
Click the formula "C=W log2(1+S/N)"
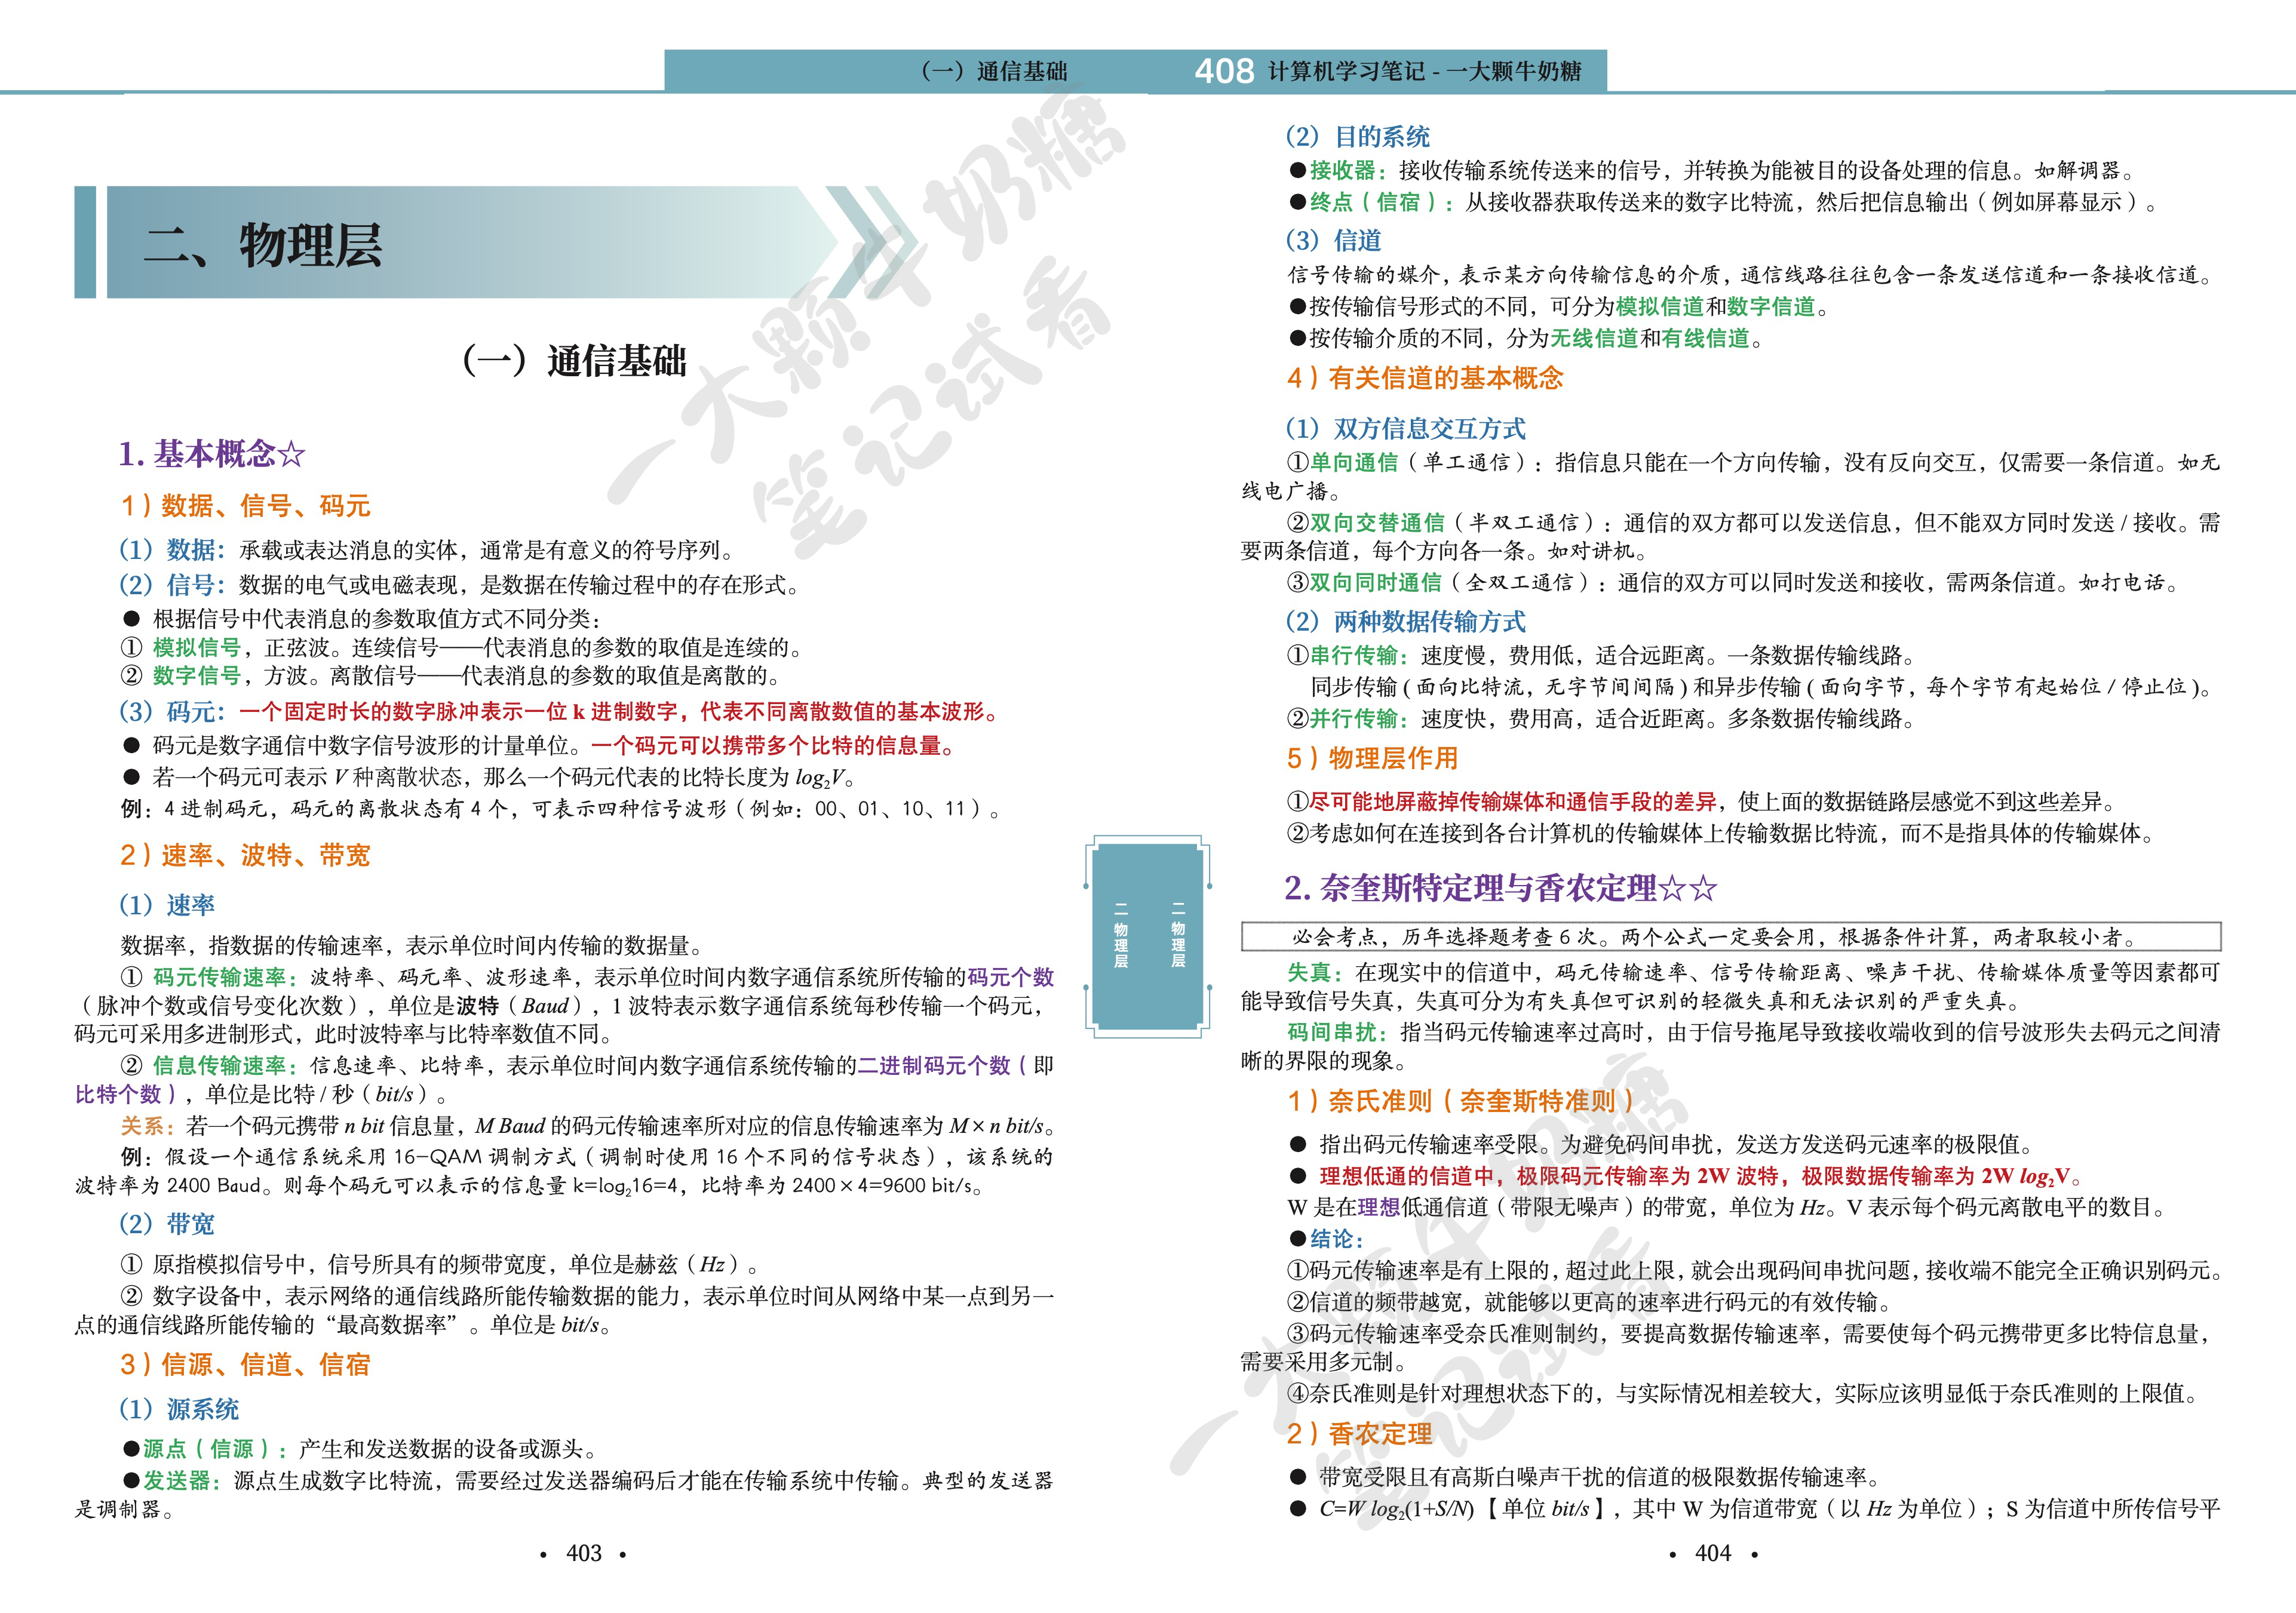[x=1396, y=1510]
